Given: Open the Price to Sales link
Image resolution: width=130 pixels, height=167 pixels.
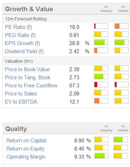Looking at the screenshot, I should coord(21,94).
